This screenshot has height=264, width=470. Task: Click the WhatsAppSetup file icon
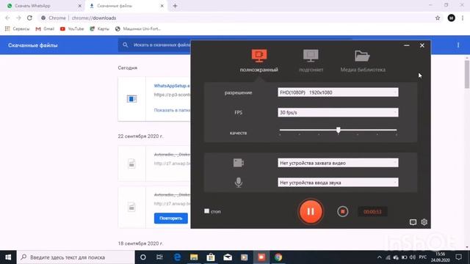(131, 99)
